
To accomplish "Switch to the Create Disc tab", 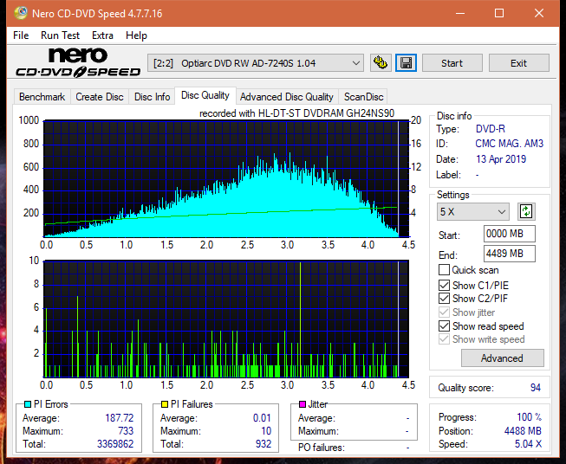I will (100, 97).
